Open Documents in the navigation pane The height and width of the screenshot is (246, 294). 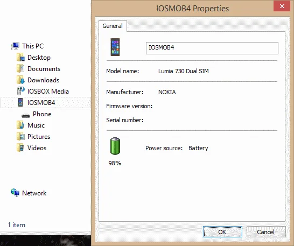click(44, 68)
